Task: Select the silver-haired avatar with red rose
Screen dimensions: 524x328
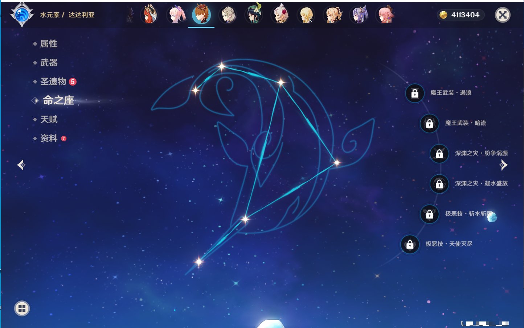Action: 280,14
